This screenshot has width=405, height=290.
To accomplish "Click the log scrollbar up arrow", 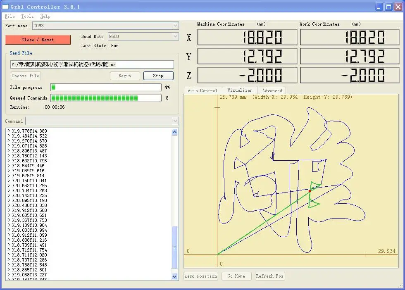I will click(174, 132).
